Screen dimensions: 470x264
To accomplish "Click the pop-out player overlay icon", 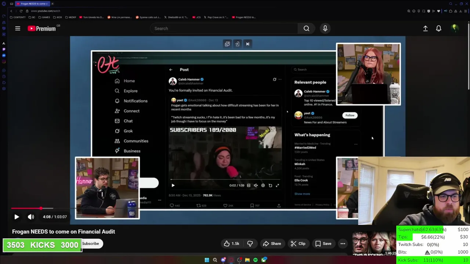I will coord(227,44).
